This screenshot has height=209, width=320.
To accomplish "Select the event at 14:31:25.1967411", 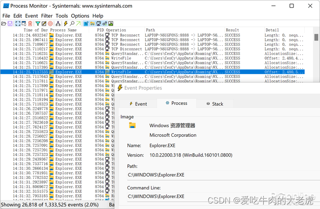I will 152,40.
